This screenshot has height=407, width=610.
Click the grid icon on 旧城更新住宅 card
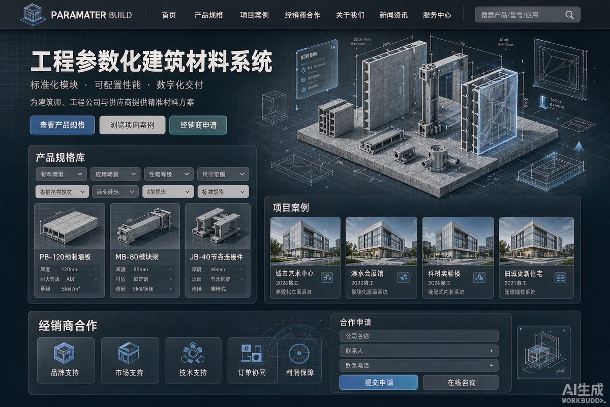561,277
